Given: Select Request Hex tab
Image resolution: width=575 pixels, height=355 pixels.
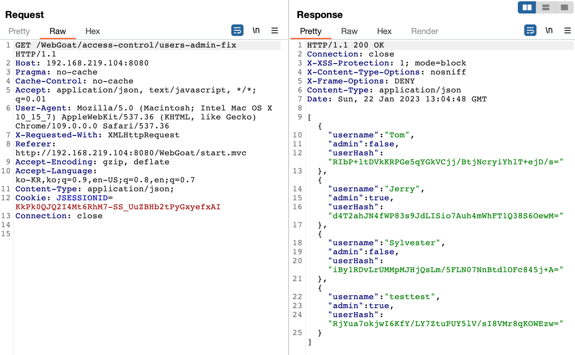Looking at the screenshot, I should click(x=93, y=31).
